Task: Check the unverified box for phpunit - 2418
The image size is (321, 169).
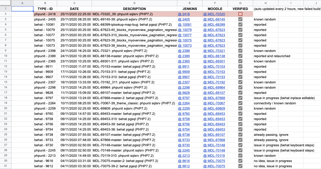Action: (x=240, y=14)
